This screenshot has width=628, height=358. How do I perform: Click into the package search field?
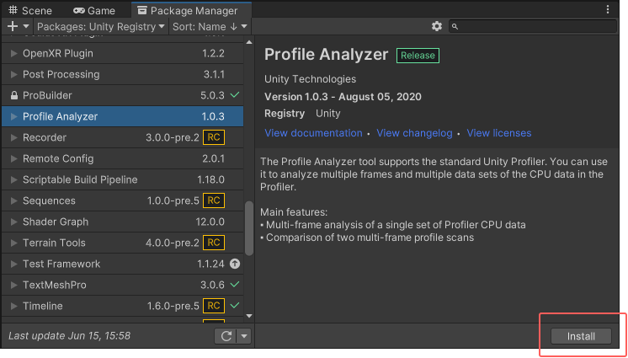[539, 27]
